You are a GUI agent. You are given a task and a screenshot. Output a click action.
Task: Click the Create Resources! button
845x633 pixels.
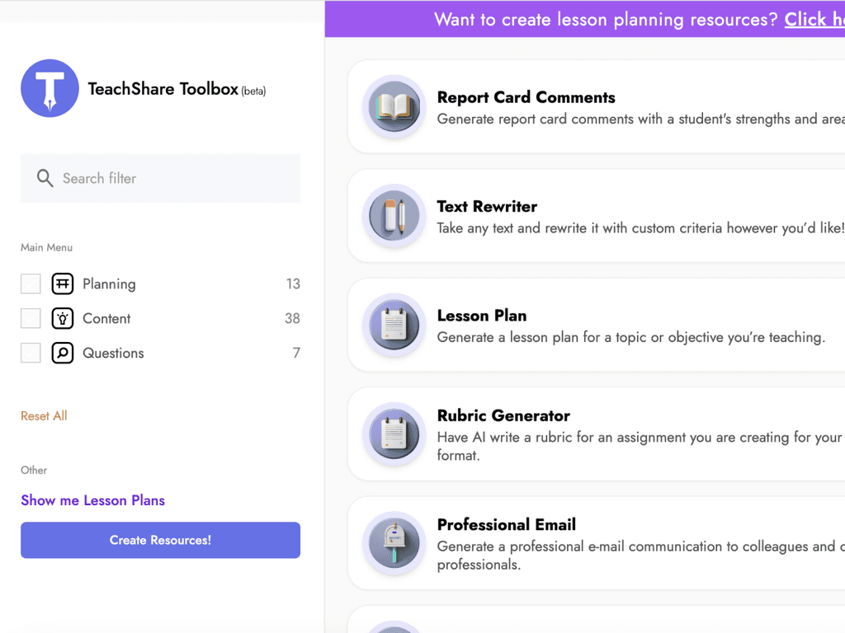[x=160, y=540]
